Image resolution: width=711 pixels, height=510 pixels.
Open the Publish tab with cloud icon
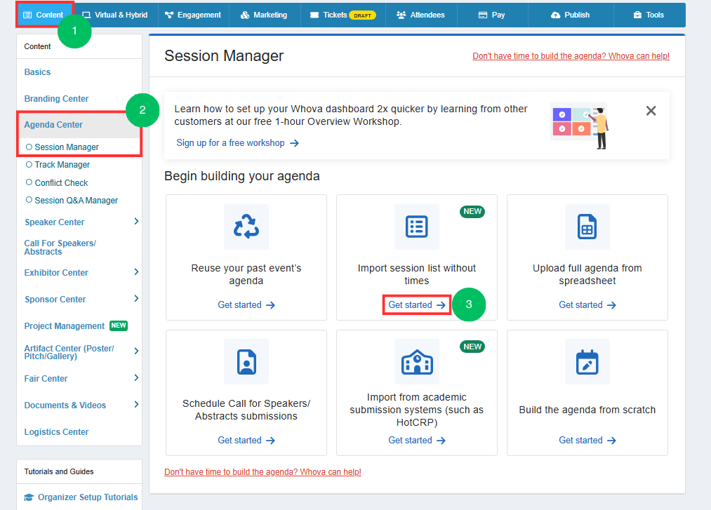tap(571, 15)
